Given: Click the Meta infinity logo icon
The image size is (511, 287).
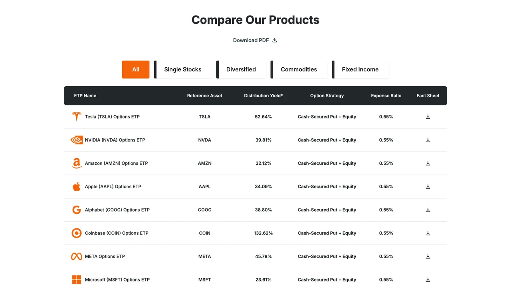Looking at the screenshot, I should (x=77, y=256).
